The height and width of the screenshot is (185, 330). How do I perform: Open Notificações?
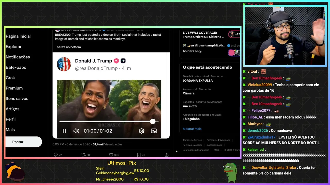18,57
